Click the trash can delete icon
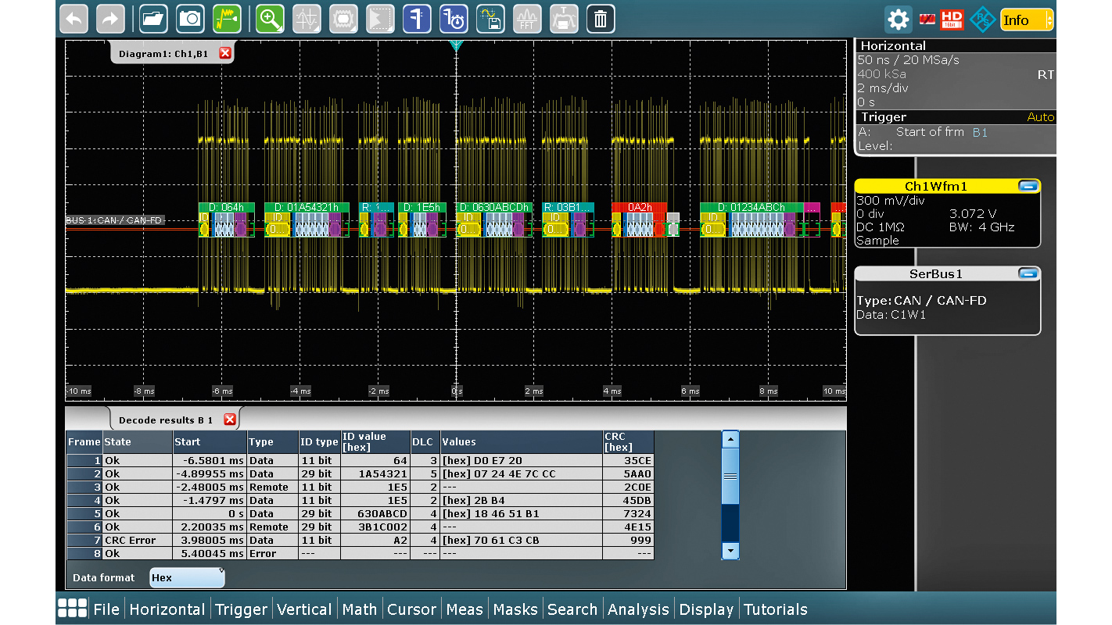1112x625 pixels. click(x=601, y=19)
